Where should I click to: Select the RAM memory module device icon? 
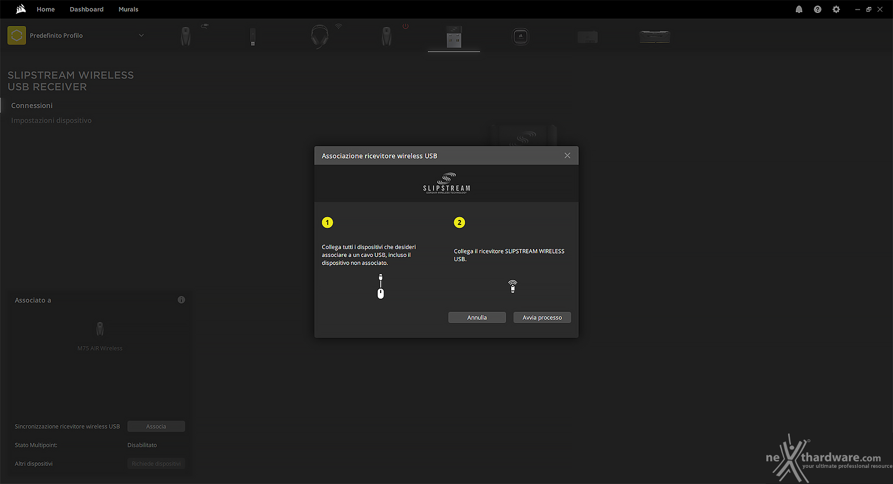(655, 37)
